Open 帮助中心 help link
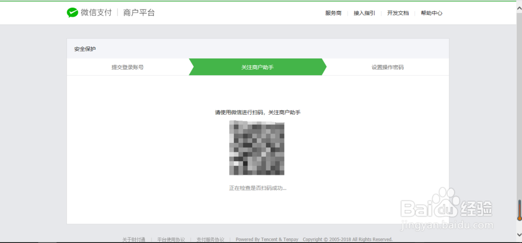This screenshot has width=522, height=243. [432, 13]
